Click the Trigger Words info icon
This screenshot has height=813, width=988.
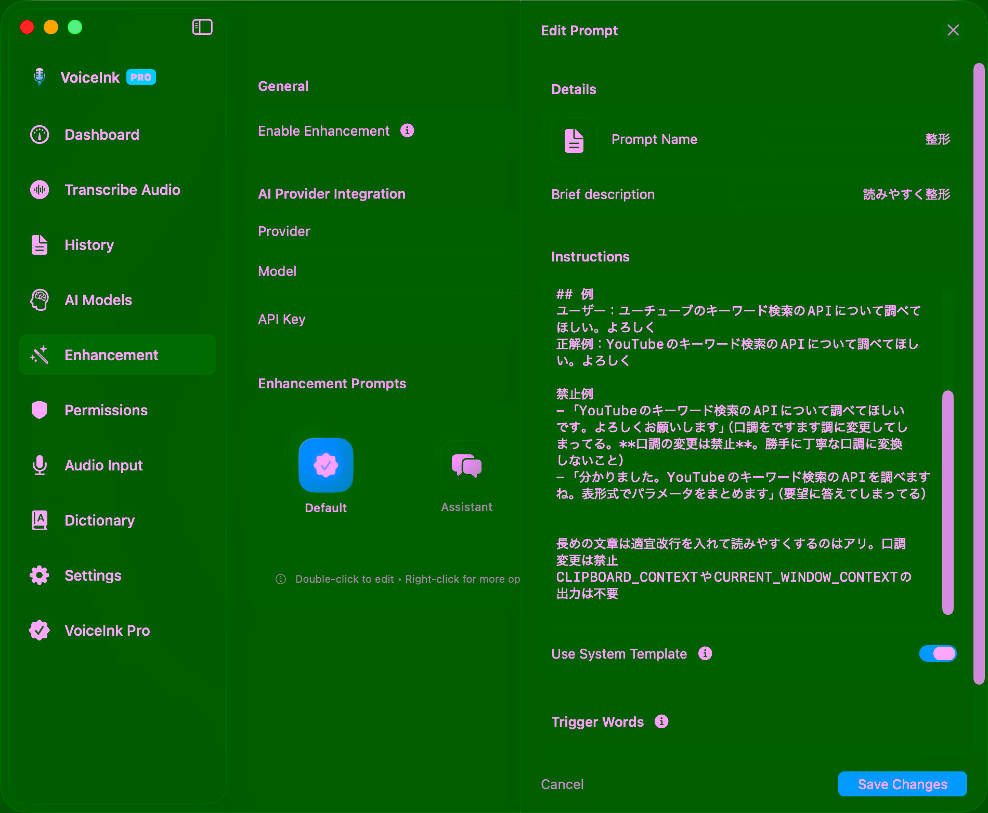coord(661,722)
